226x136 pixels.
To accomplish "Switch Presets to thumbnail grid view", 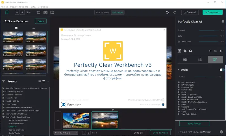I will coord(40,81).
